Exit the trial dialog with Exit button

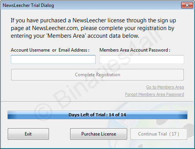point(28,134)
